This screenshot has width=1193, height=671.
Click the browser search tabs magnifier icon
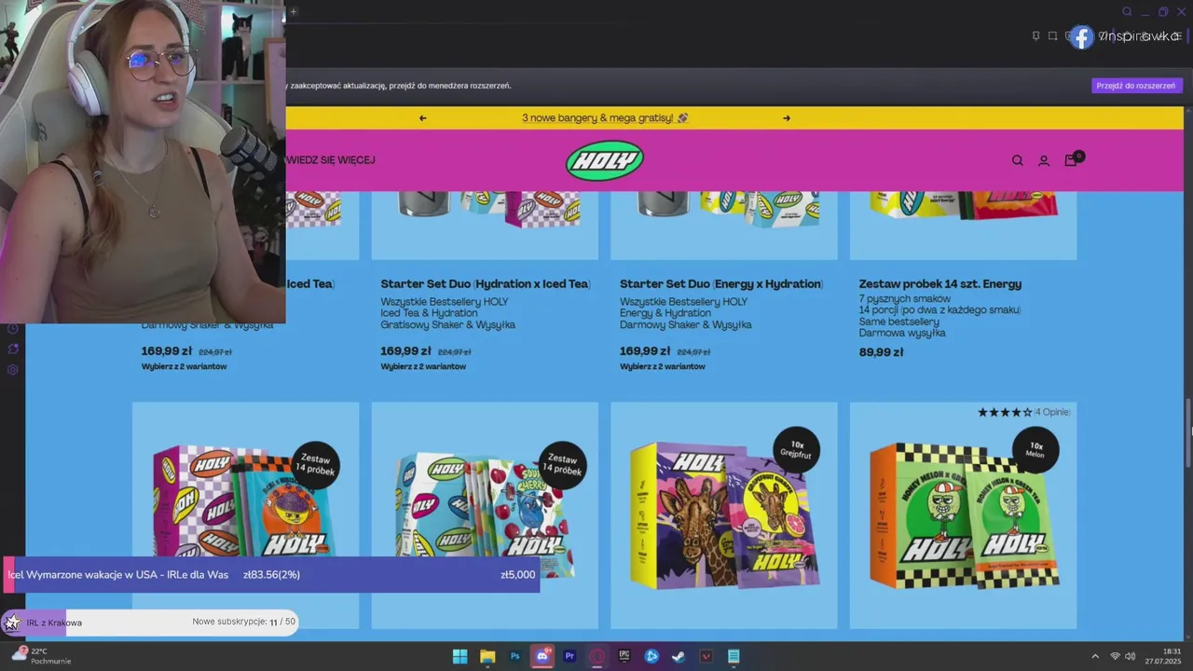pos(1127,12)
